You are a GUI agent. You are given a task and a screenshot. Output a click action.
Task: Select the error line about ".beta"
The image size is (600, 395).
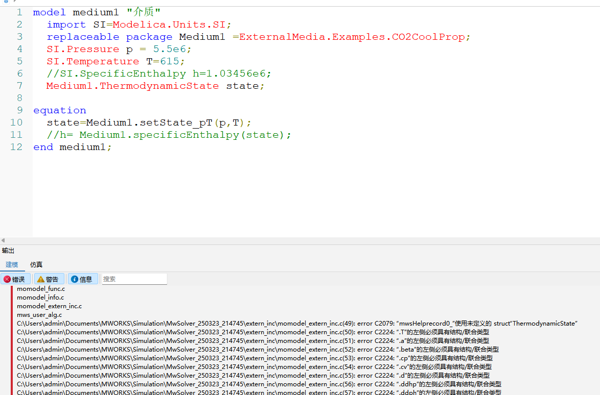coord(258,350)
